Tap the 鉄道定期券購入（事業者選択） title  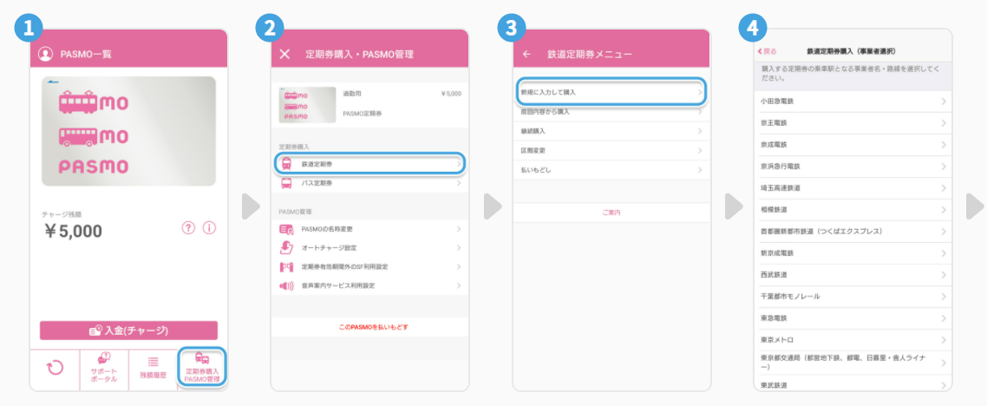pos(851,51)
